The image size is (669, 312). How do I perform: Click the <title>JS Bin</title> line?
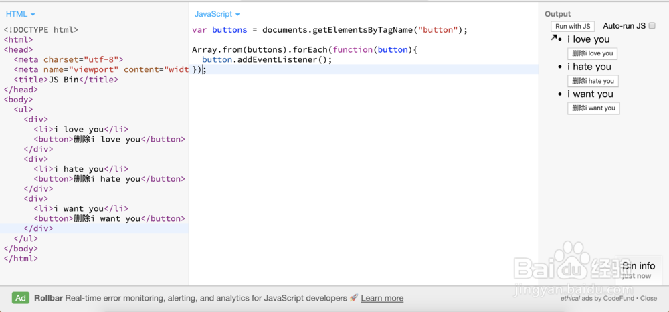[66, 80]
